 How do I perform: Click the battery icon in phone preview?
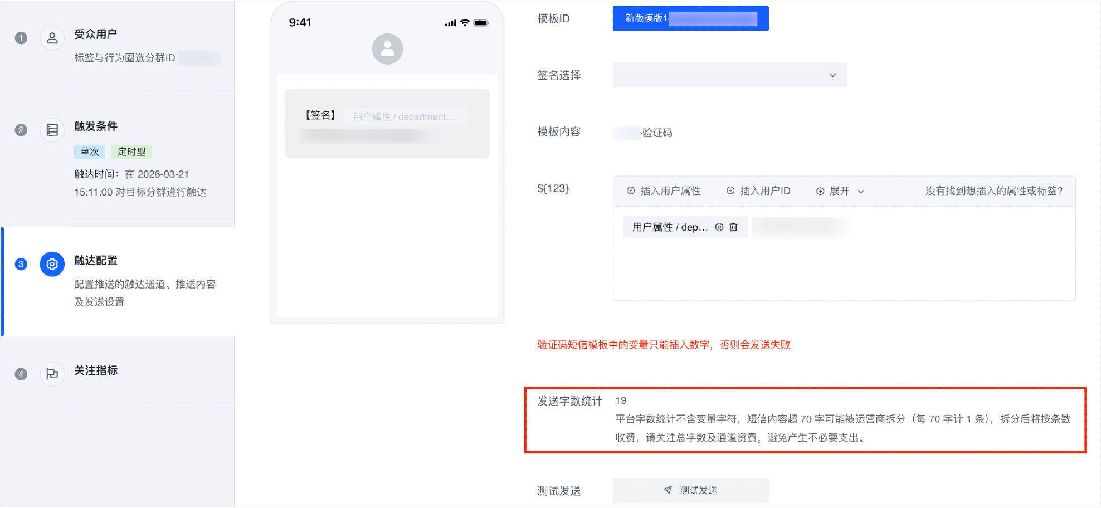click(x=481, y=23)
